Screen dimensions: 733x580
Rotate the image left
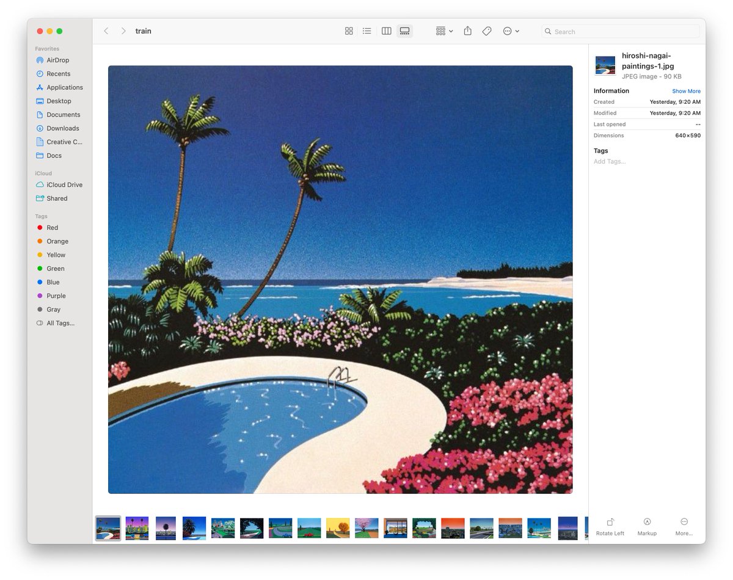[x=610, y=526]
